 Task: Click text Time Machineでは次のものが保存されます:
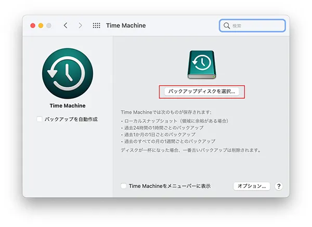coord(166,112)
